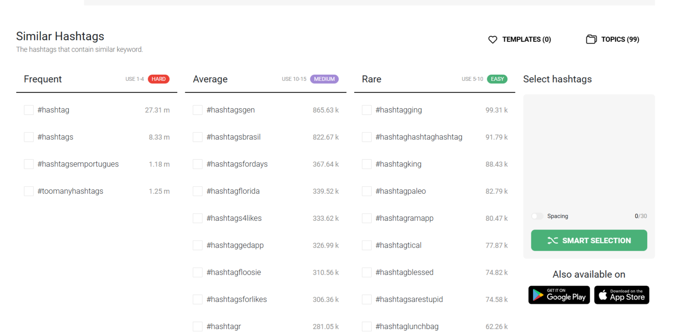Click the SMART SELECTION button
Viewport: 679px width, 336px height.
click(x=589, y=240)
